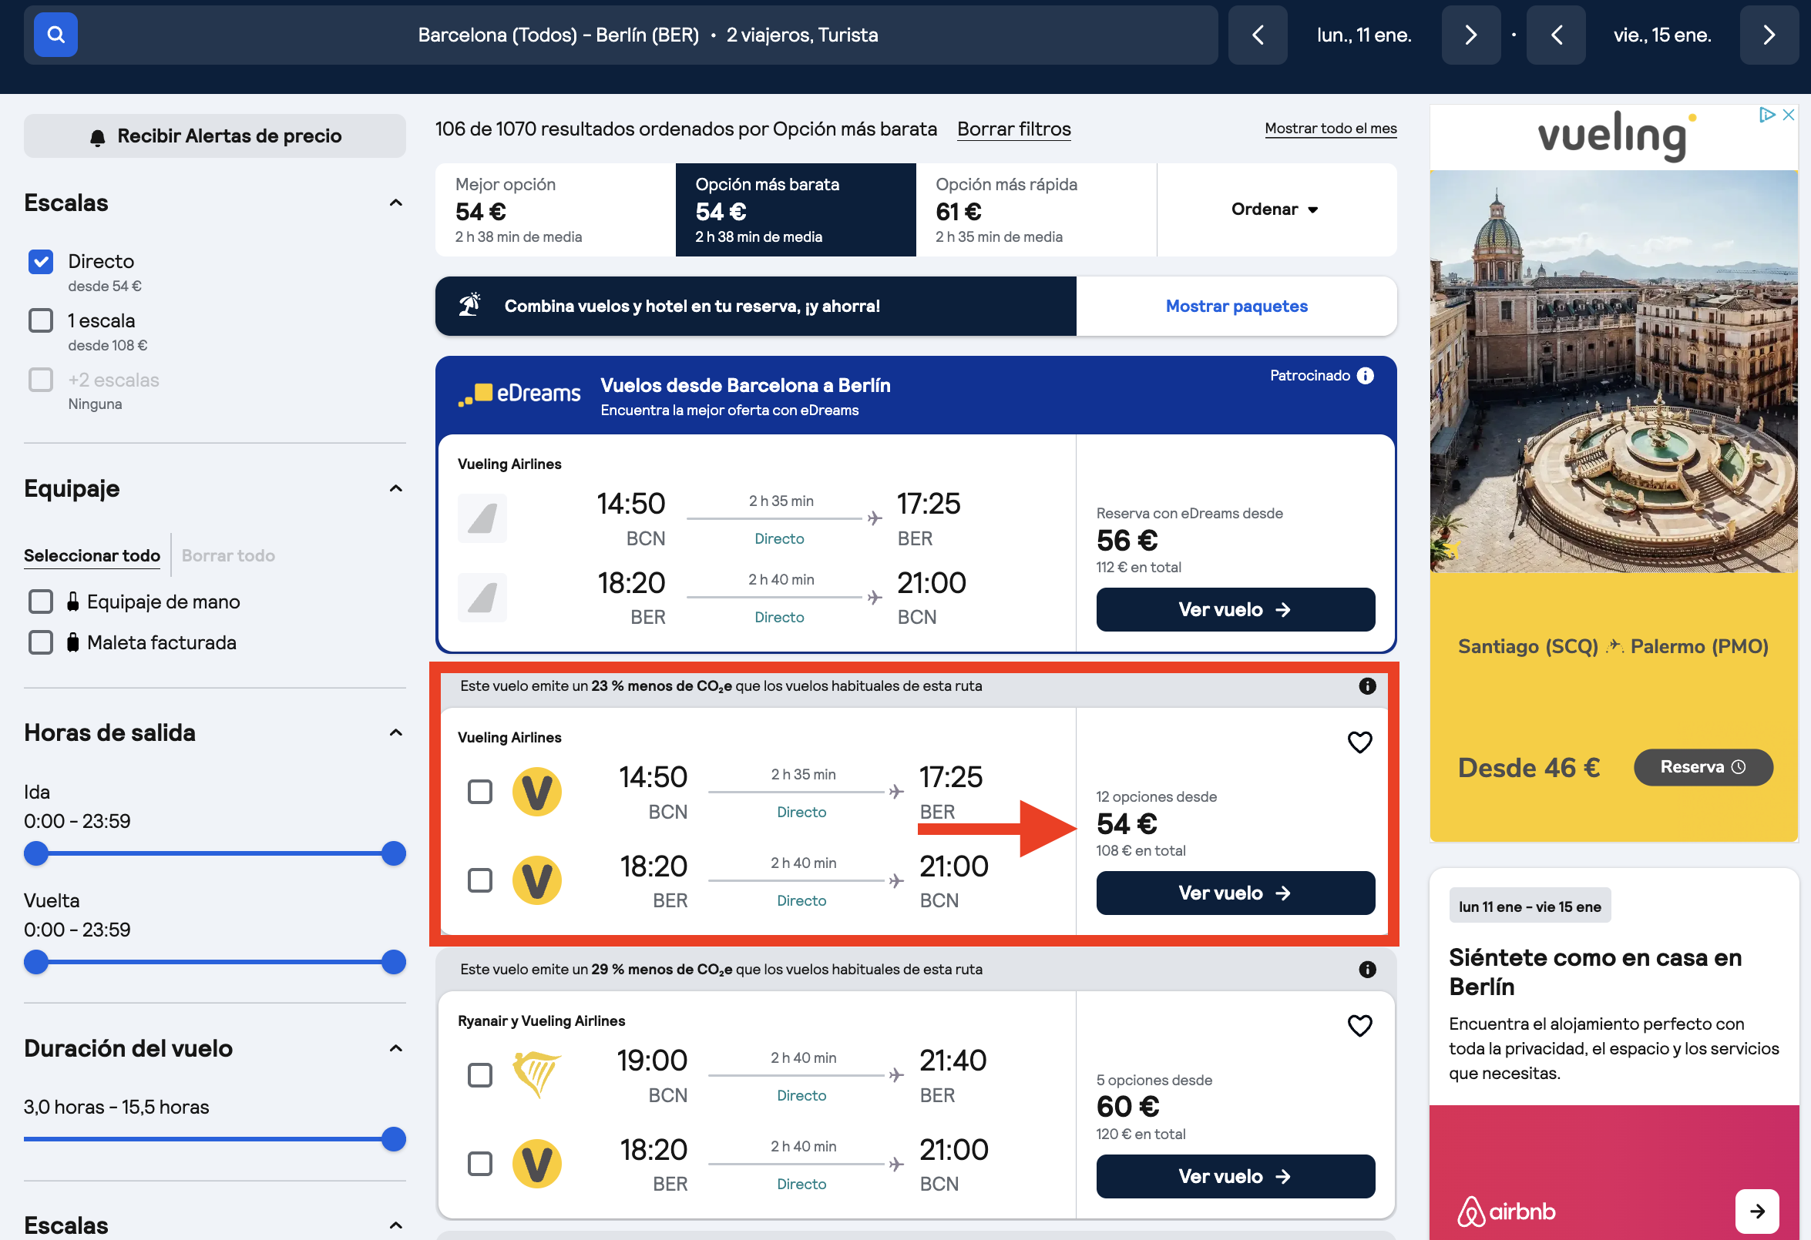Screen dimensions: 1811x1240
Task: Select the Mejor opción tab
Action: [x=555, y=209]
